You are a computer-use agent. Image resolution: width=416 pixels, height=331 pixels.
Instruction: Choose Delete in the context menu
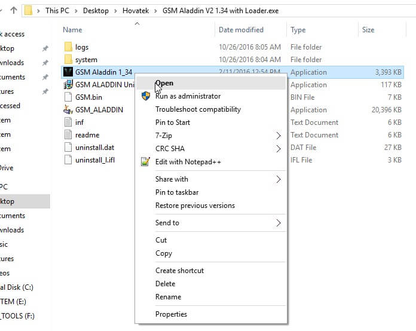[x=211, y=284]
